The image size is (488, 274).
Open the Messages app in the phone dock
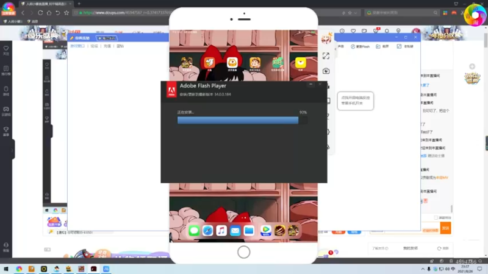tap(194, 231)
